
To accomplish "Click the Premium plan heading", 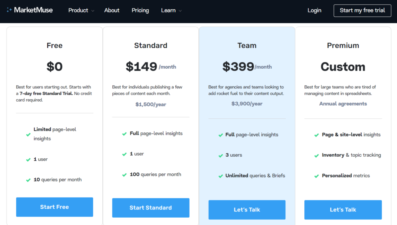I will [343, 45].
